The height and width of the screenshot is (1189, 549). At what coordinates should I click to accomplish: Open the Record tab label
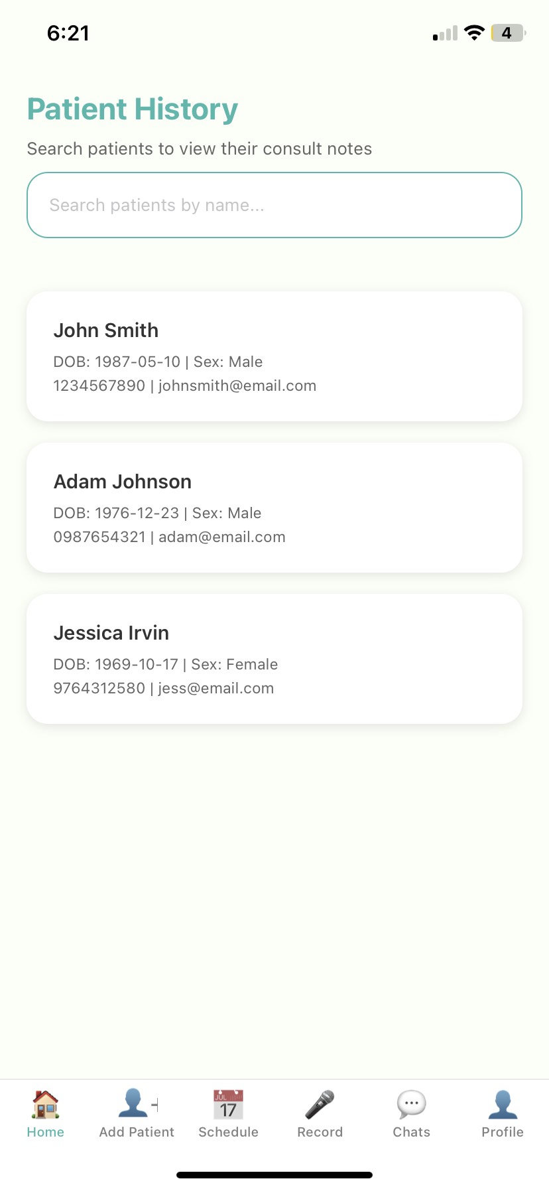tap(320, 1132)
